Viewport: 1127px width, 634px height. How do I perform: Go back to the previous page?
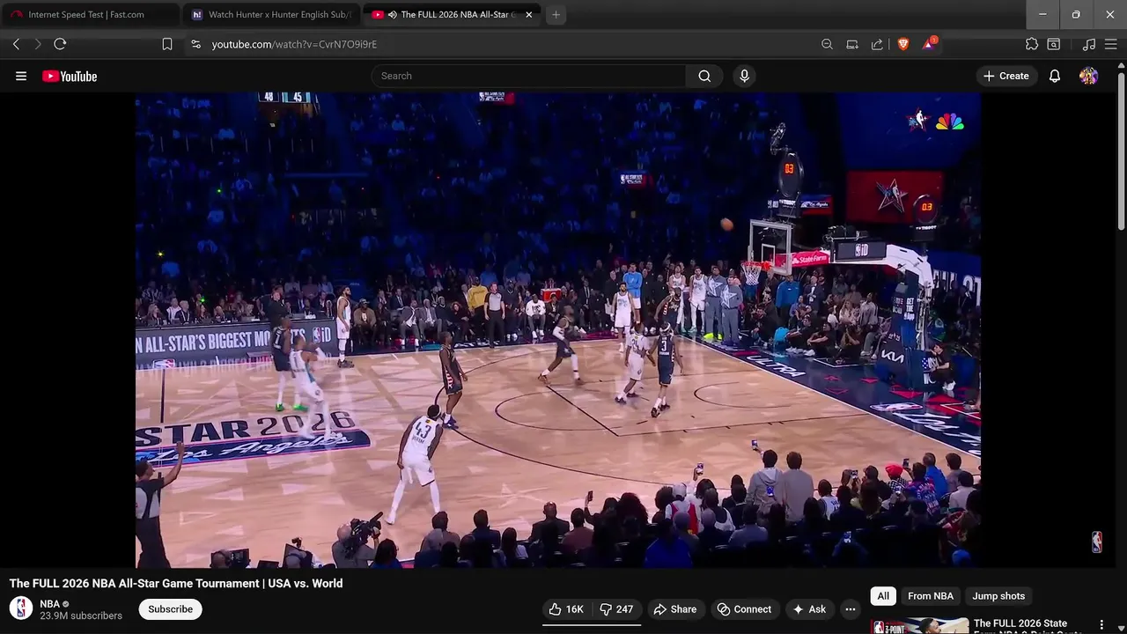16,44
